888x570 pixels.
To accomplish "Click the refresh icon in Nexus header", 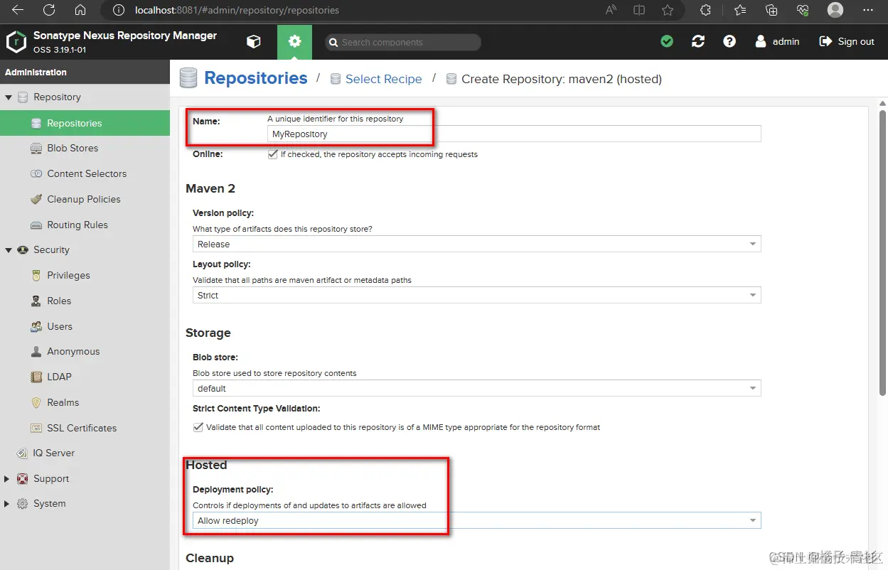I will (698, 42).
